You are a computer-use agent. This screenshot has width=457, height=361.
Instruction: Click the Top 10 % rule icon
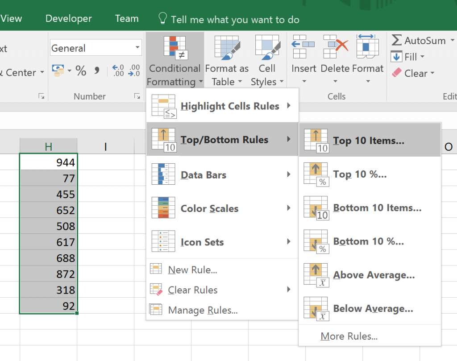[316, 174]
